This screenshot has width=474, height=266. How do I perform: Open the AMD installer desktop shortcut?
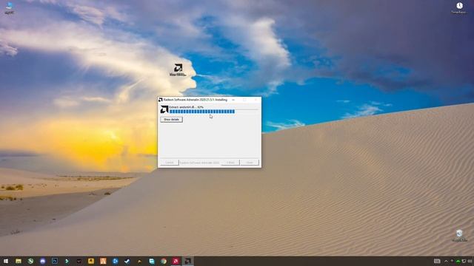pyautogui.click(x=178, y=69)
